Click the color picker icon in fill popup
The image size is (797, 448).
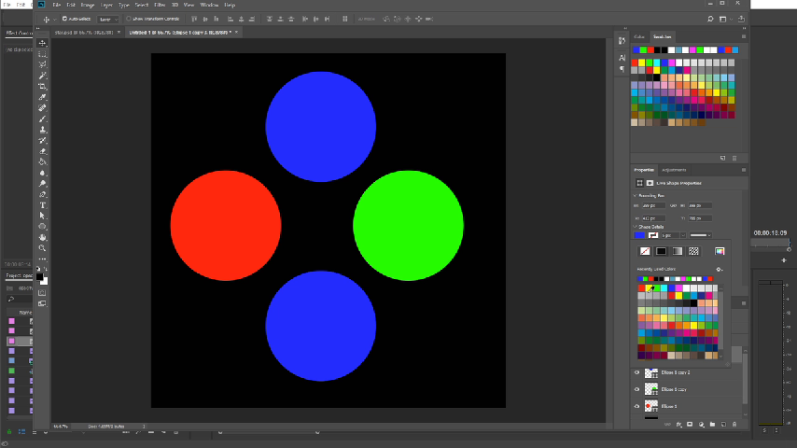pyautogui.click(x=720, y=251)
